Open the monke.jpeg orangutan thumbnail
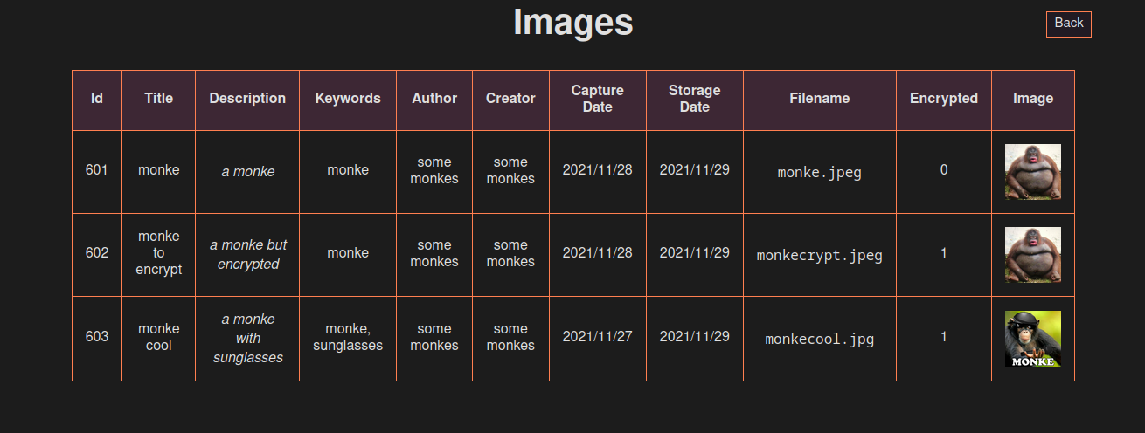The image size is (1145, 433). [x=1032, y=172]
